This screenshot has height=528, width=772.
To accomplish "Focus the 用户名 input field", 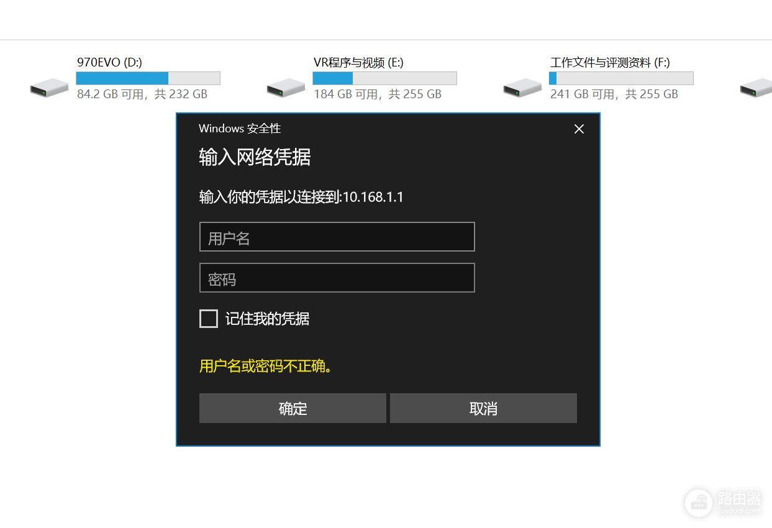I will (337, 237).
